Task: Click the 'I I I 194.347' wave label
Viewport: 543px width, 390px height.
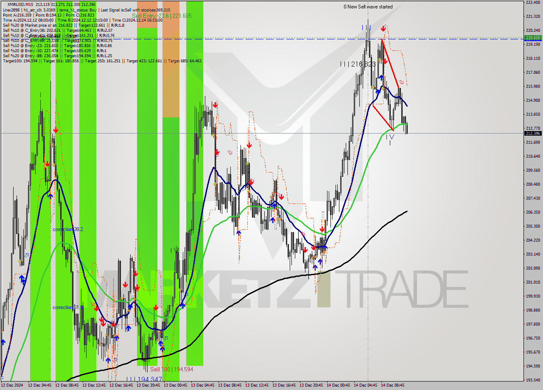Action: click(x=144, y=379)
